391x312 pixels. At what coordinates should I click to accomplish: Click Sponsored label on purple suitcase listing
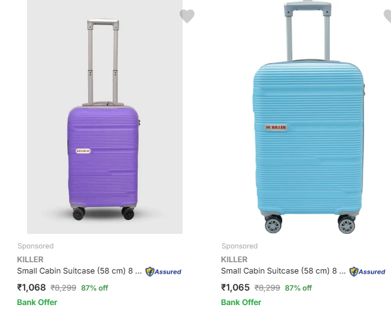tap(36, 246)
